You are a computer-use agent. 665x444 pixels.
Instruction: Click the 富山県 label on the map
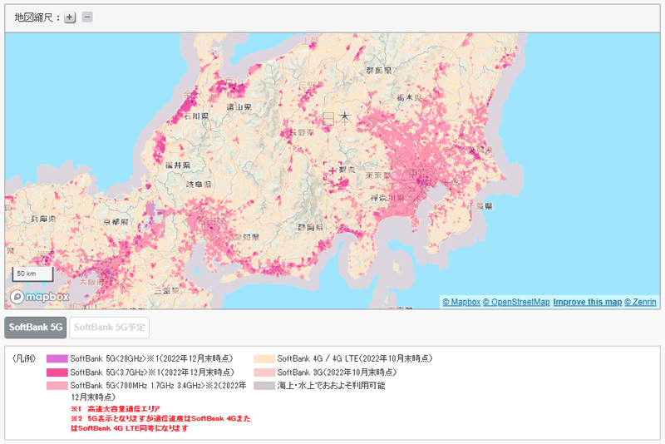(239, 107)
